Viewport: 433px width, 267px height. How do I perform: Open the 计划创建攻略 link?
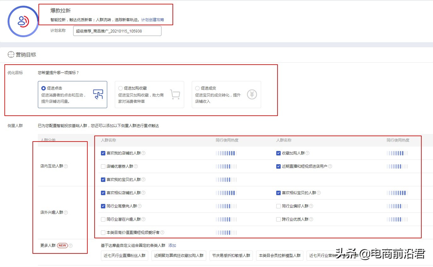pos(152,19)
